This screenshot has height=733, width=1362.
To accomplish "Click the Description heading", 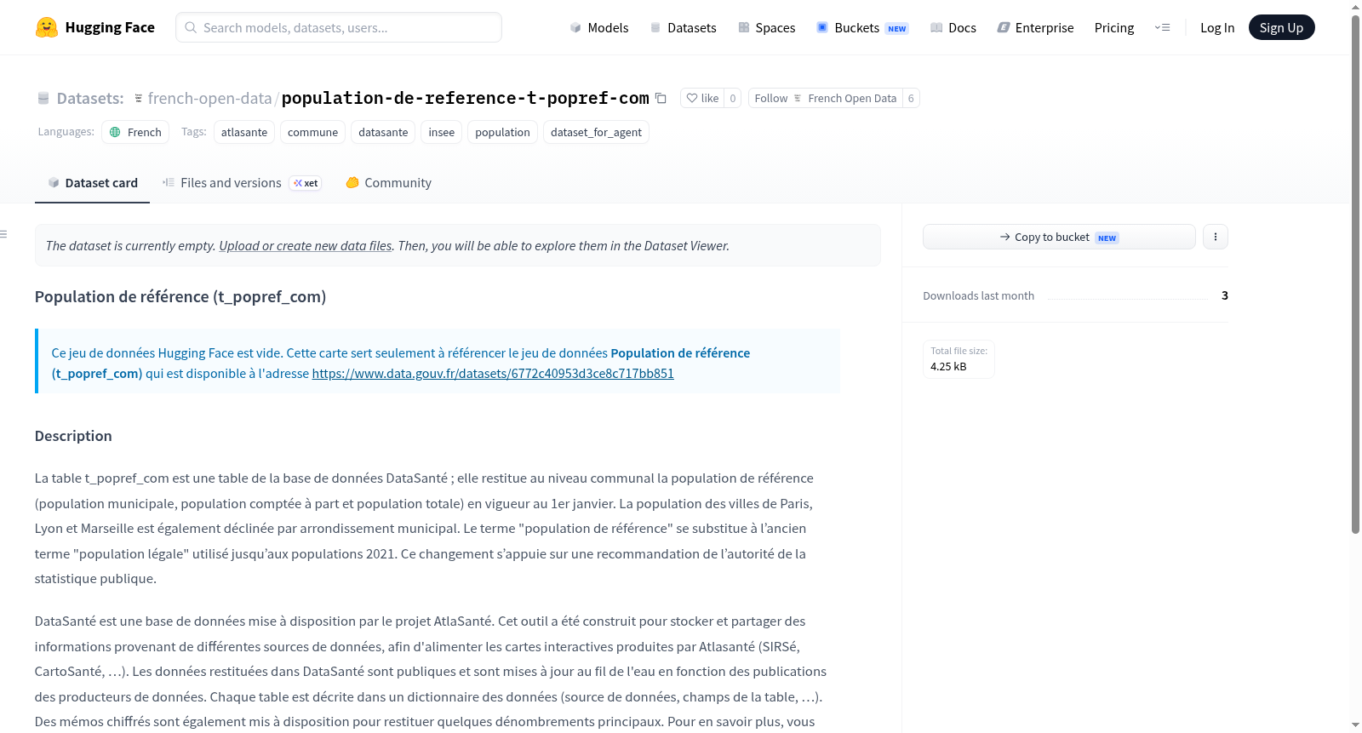I will (73, 436).
